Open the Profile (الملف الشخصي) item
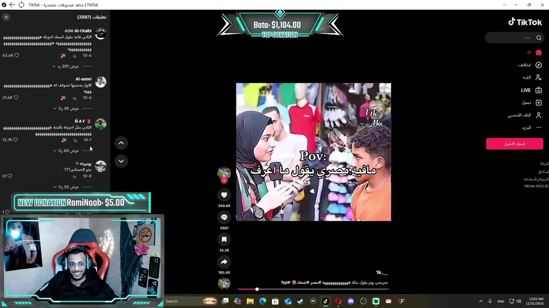549x308 pixels. point(525,115)
